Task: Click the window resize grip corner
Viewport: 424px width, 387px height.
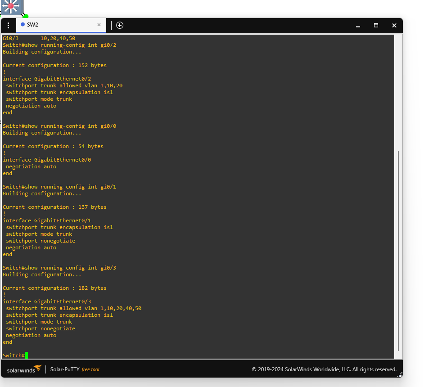Action: [400, 374]
